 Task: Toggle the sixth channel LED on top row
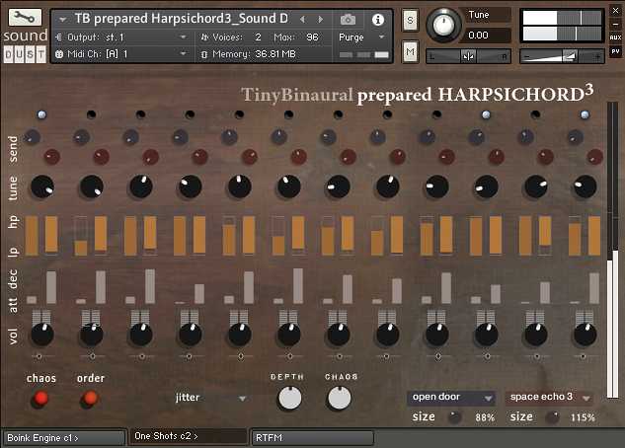(288, 114)
